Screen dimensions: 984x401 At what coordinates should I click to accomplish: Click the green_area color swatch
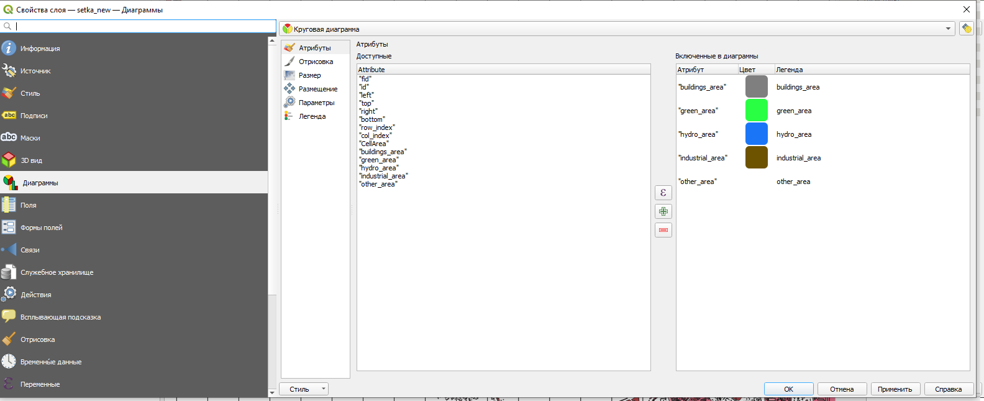coord(756,111)
